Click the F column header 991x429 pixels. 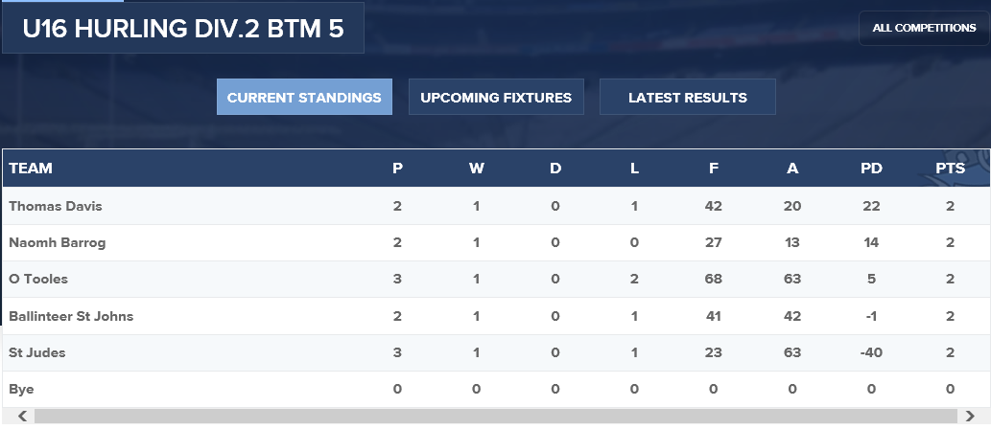tap(713, 169)
